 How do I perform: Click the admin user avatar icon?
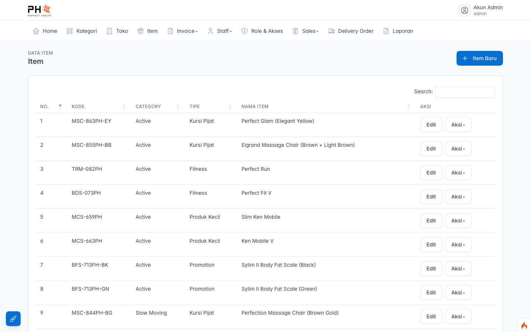pos(465,10)
